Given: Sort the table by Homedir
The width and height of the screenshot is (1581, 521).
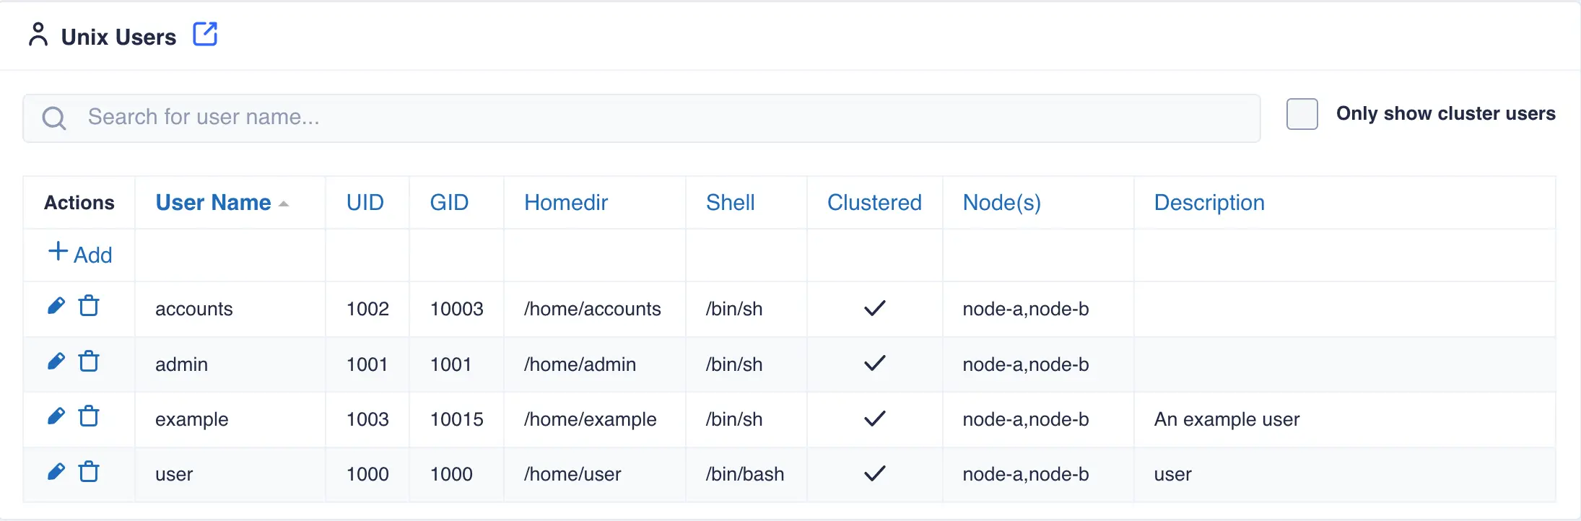Looking at the screenshot, I should [x=565, y=203].
